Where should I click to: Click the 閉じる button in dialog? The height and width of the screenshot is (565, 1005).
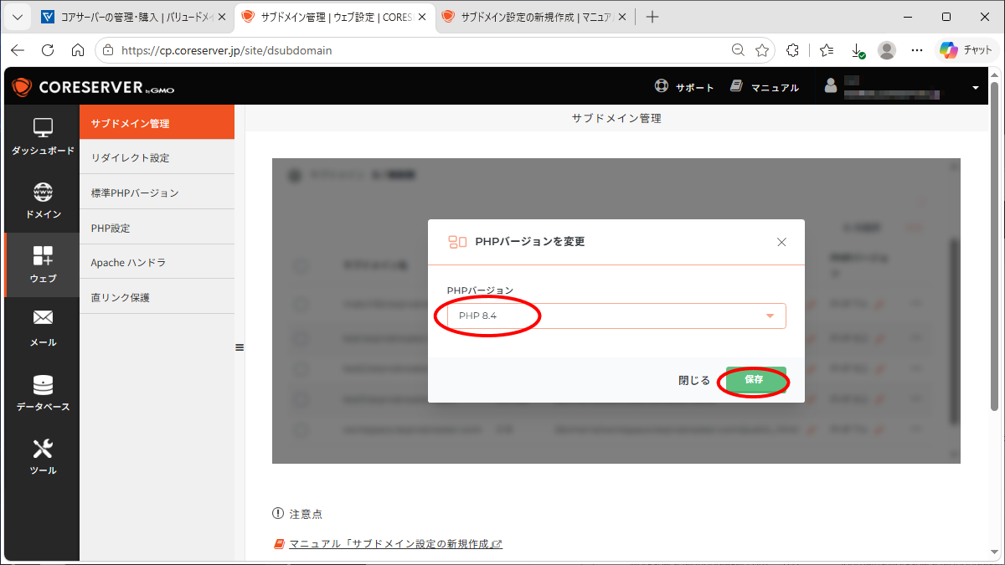(694, 380)
